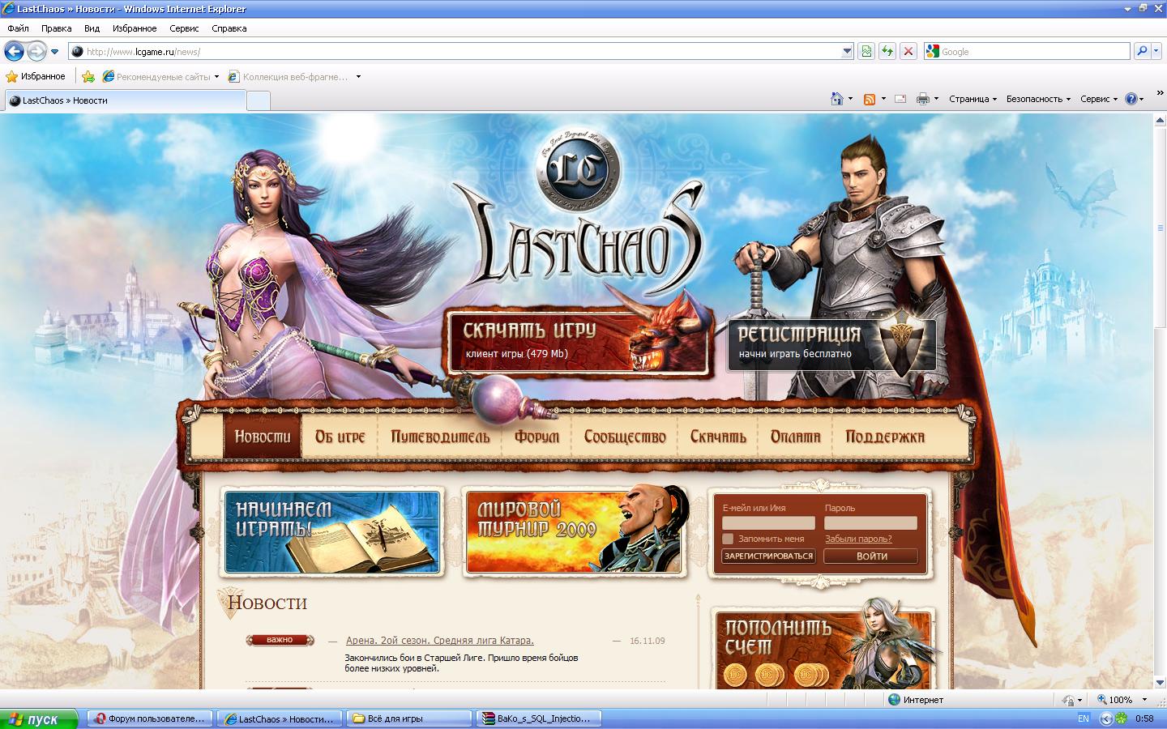The width and height of the screenshot is (1167, 729).
Task: Click the Stop loading red X icon
Action: pyautogui.click(x=908, y=52)
